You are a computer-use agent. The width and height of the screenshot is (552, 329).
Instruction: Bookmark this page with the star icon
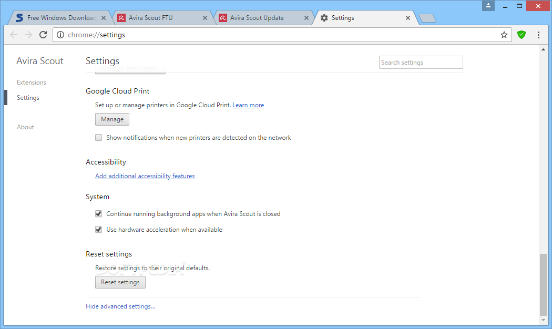point(504,35)
